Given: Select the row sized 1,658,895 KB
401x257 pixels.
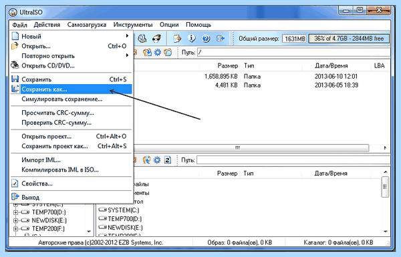Looking at the screenshot, I should (261, 76).
